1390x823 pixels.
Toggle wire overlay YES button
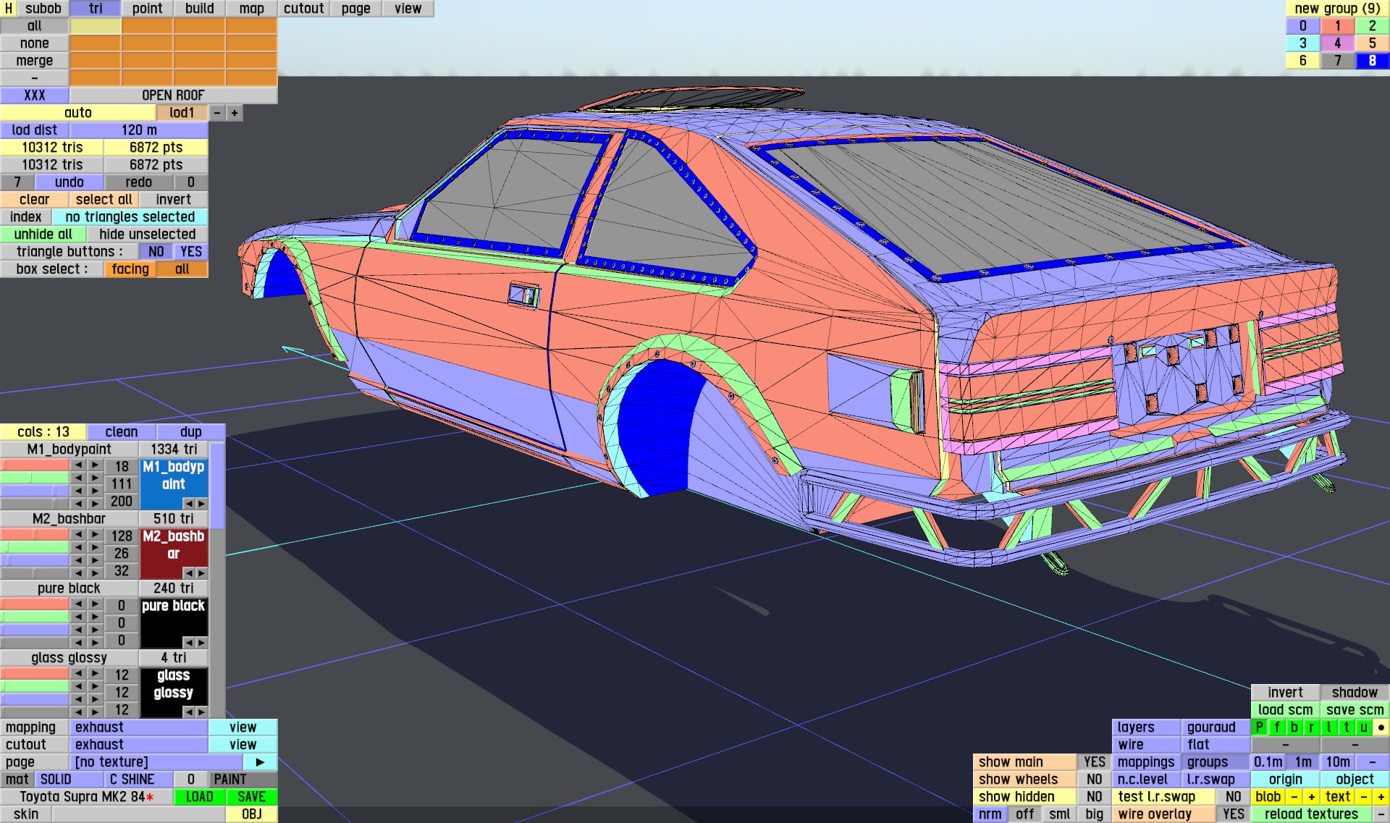point(1233,814)
